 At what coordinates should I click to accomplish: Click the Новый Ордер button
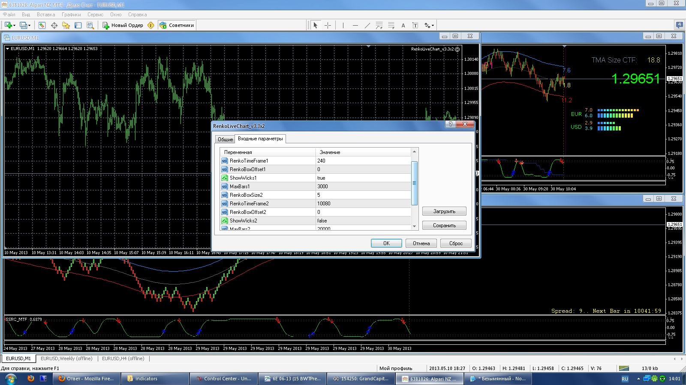[123, 25]
